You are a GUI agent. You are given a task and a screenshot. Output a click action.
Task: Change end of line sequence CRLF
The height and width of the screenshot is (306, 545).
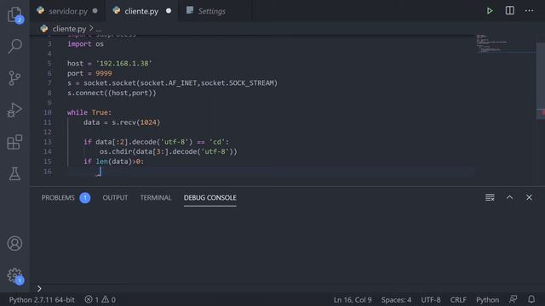click(x=458, y=299)
